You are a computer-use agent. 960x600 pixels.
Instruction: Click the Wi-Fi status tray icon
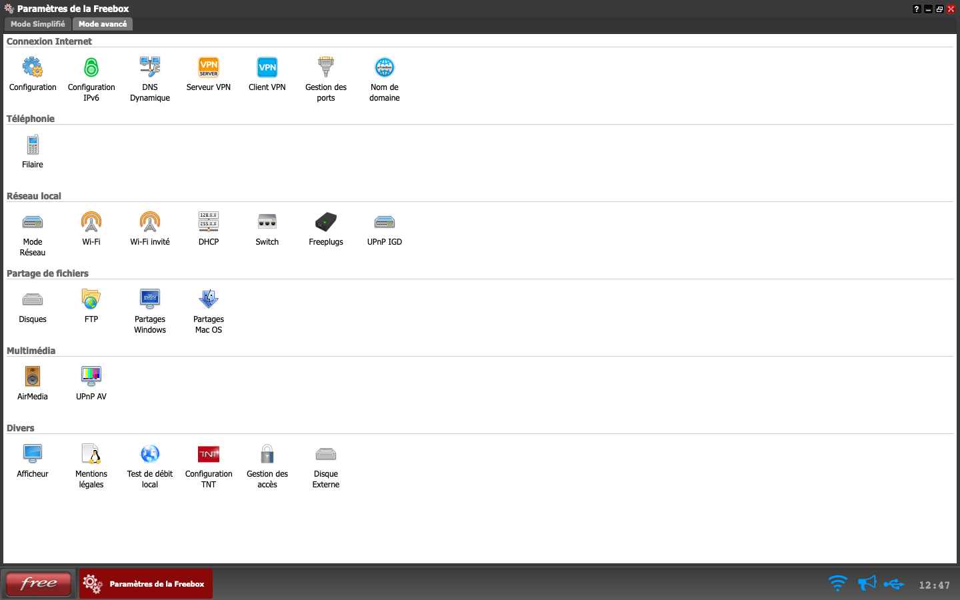[x=837, y=584]
